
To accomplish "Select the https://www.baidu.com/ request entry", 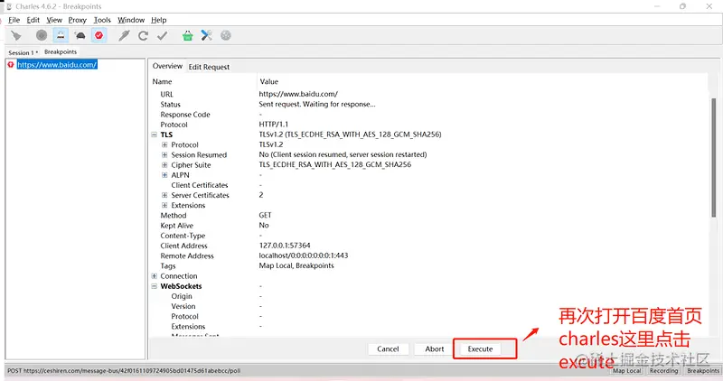I will pyautogui.click(x=57, y=64).
